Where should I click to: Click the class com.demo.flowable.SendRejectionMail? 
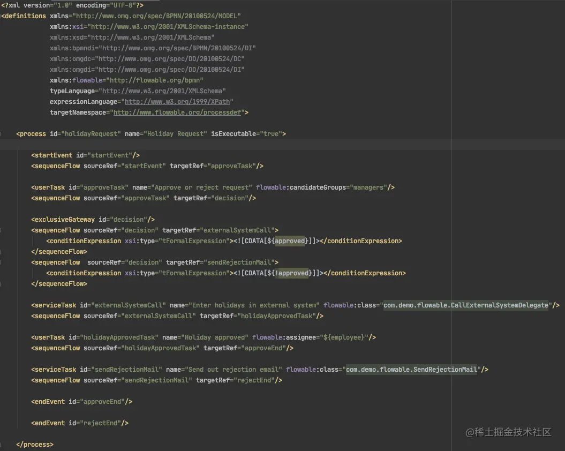[x=411, y=370]
